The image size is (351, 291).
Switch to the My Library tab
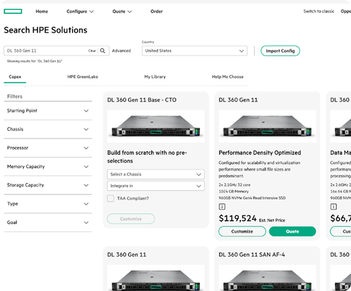click(x=155, y=77)
